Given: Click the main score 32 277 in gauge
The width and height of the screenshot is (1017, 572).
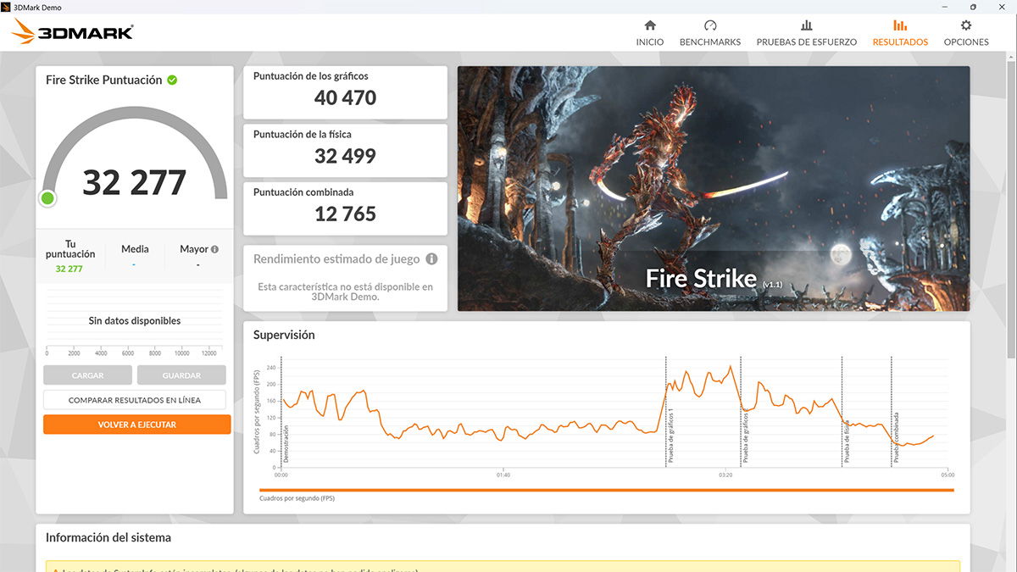Looking at the screenshot, I should coord(135,182).
